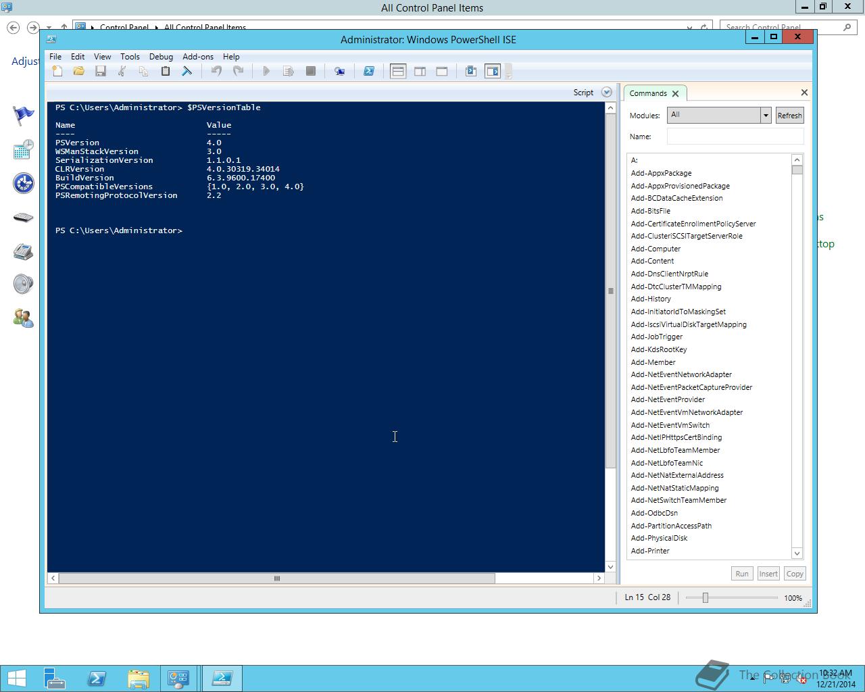This screenshot has height=692, width=865.
Task: Click console horizontal scrollbar right arrow
Action: tap(599, 578)
